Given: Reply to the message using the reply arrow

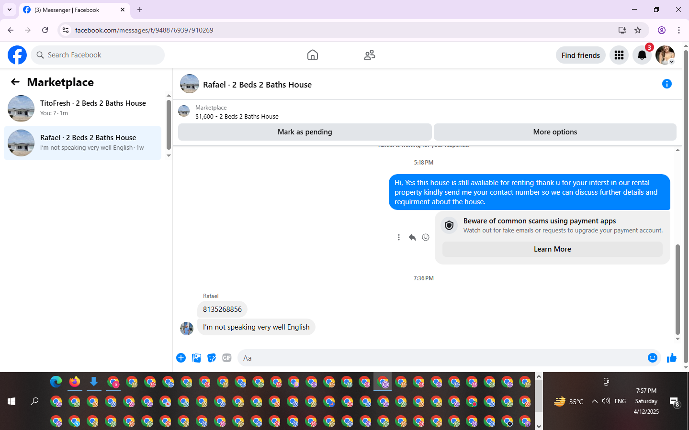Looking at the screenshot, I should [412, 237].
